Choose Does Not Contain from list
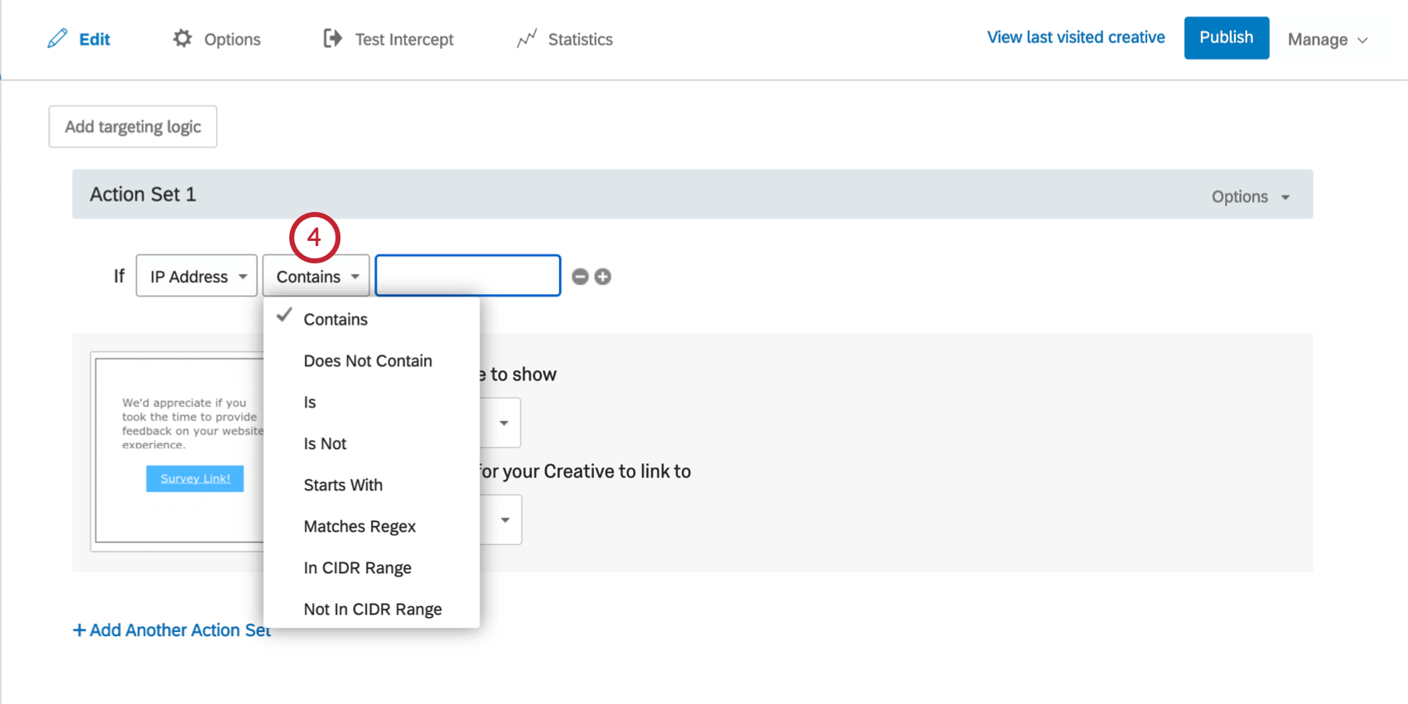Viewport: 1408px width, 704px height. tap(368, 361)
